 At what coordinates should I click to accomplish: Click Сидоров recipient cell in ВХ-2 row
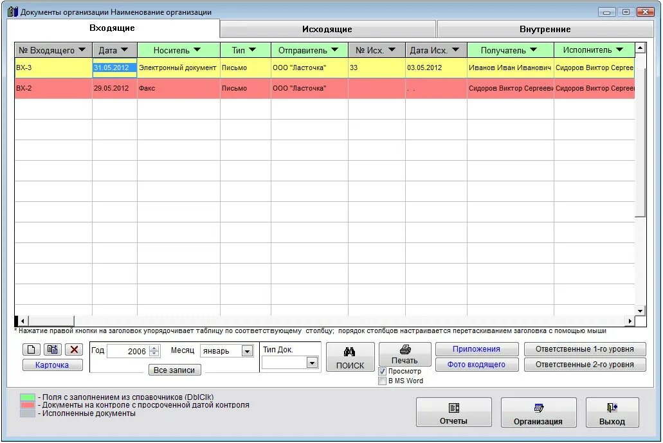[511, 88]
